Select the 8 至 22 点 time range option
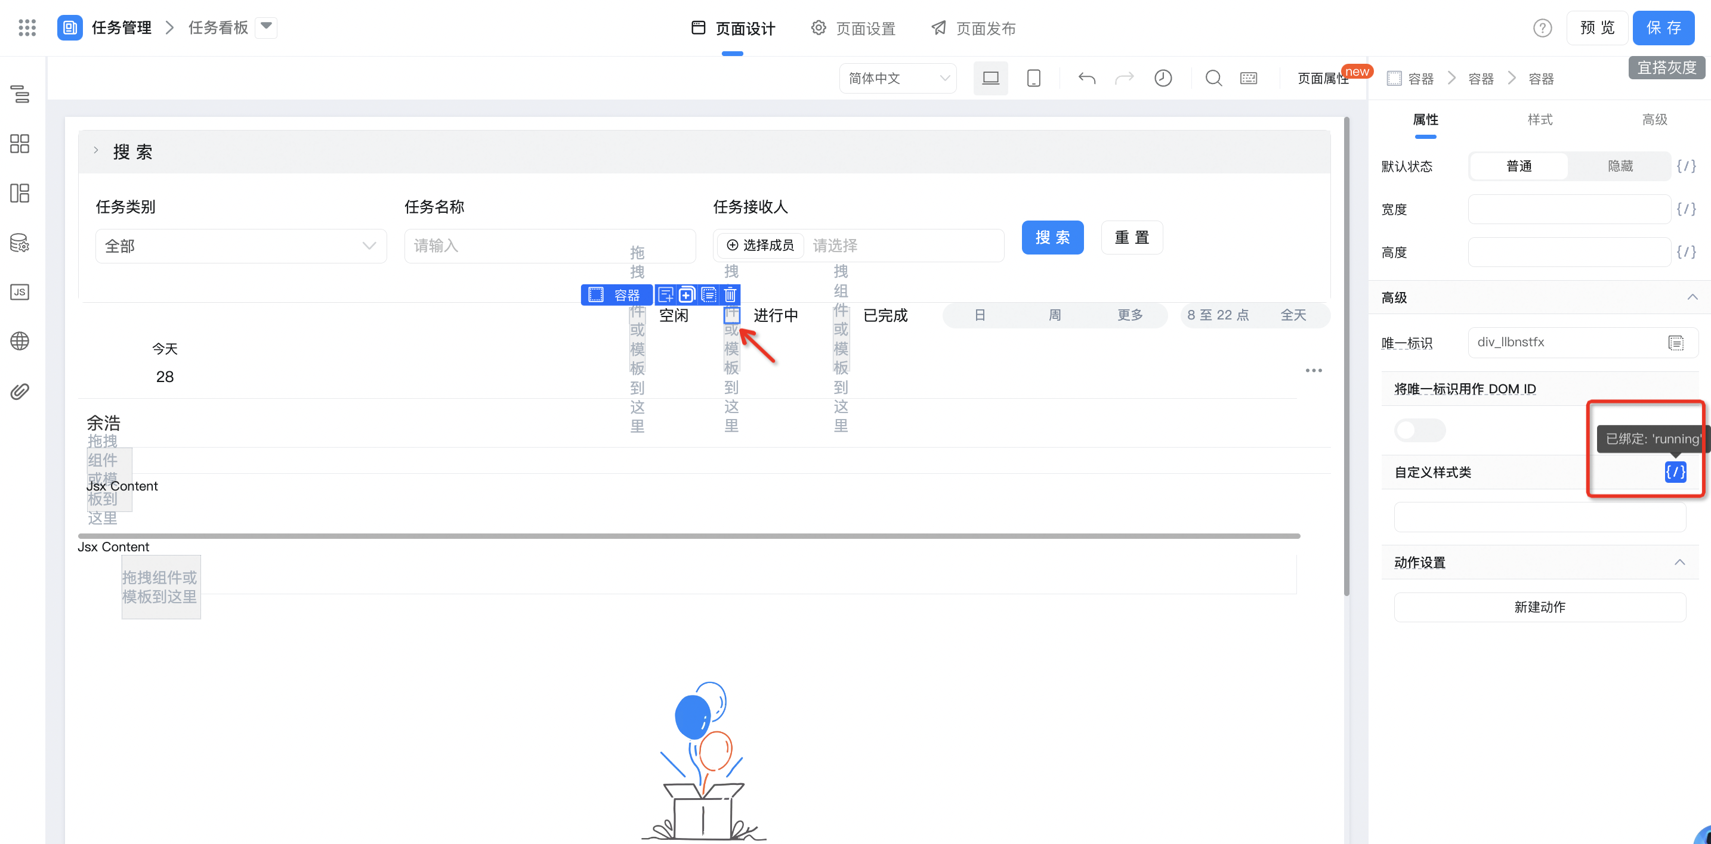 pyautogui.click(x=1218, y=315)
